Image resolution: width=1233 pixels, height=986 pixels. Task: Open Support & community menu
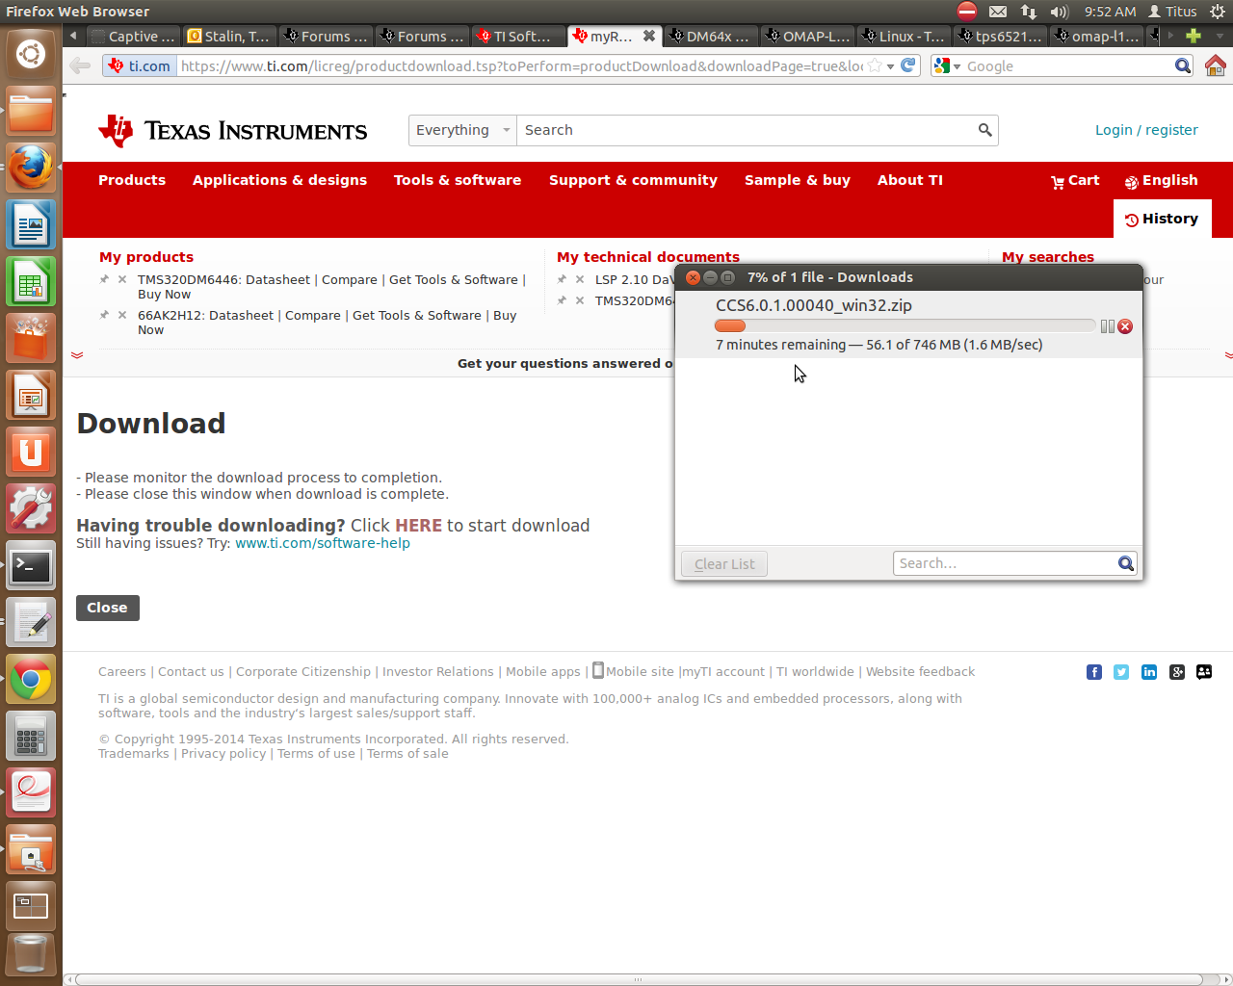click(633, 180)
